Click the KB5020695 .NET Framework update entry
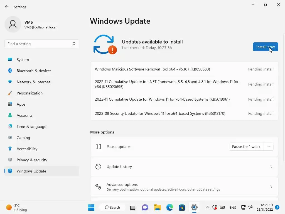The image size is (285, 214). 184,84
